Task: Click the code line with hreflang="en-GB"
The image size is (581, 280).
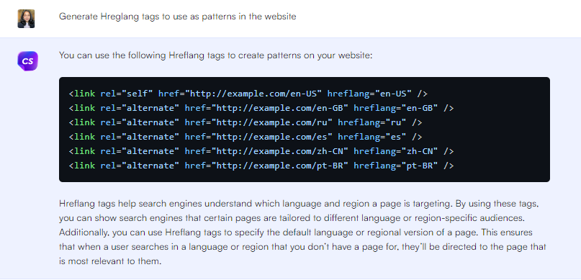Action: [x=261, y=108]
